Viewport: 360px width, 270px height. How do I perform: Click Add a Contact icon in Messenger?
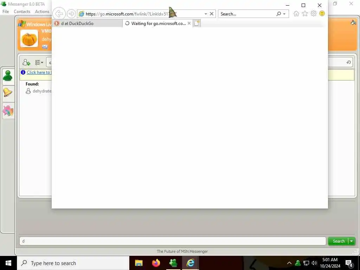pos(26,62)
